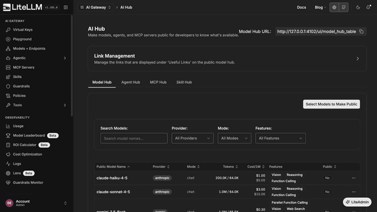Open row actions for claude-haiku-4-5
The width and height of the screenshot is (377, 212).
point(353,178)
